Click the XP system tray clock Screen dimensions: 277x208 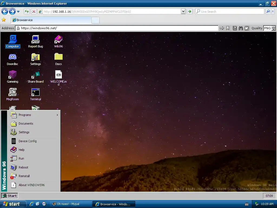267,204
